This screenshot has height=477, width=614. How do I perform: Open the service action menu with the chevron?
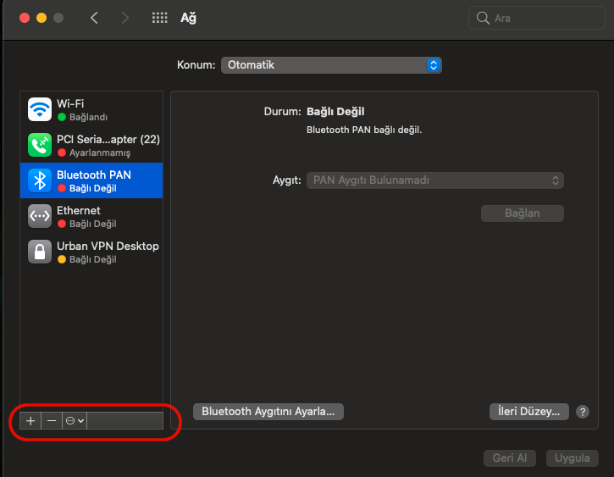click(75, 421)
